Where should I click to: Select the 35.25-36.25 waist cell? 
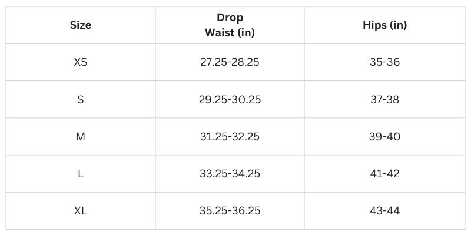[x=230, y=211]
